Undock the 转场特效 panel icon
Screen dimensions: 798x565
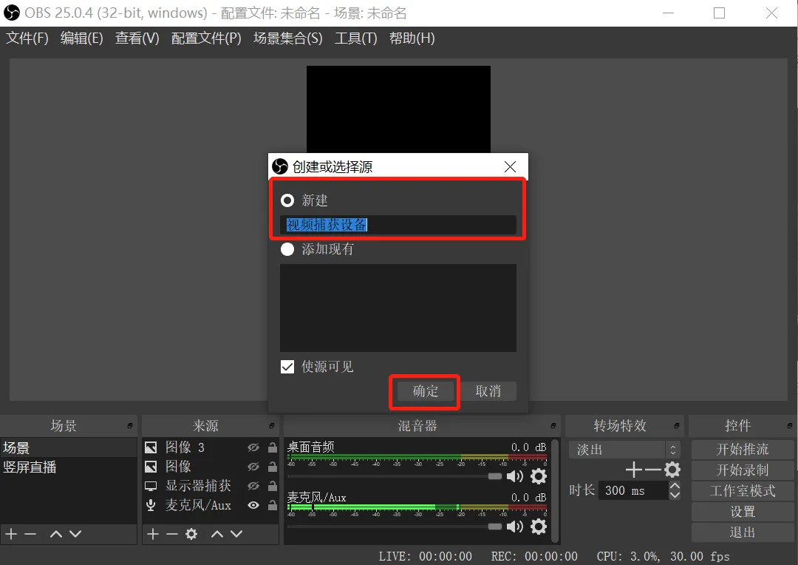click(676, 426)
